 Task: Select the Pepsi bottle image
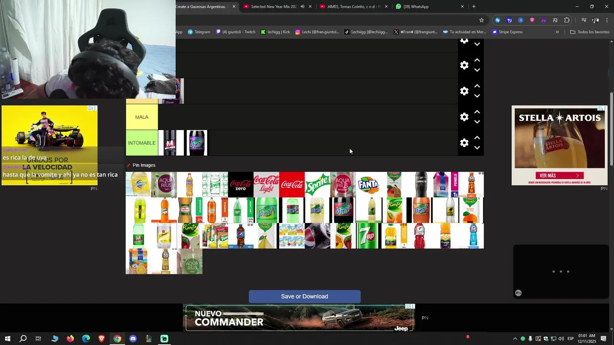pos(241,236)
